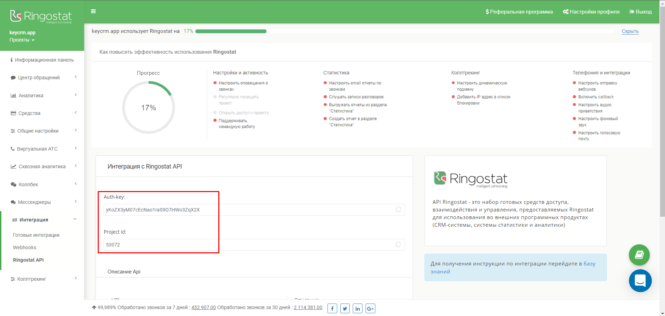The height and width of the screenshot is (316, 665).
Task: Click the arrows icon for Интеграция
Action: pos(15,220)
